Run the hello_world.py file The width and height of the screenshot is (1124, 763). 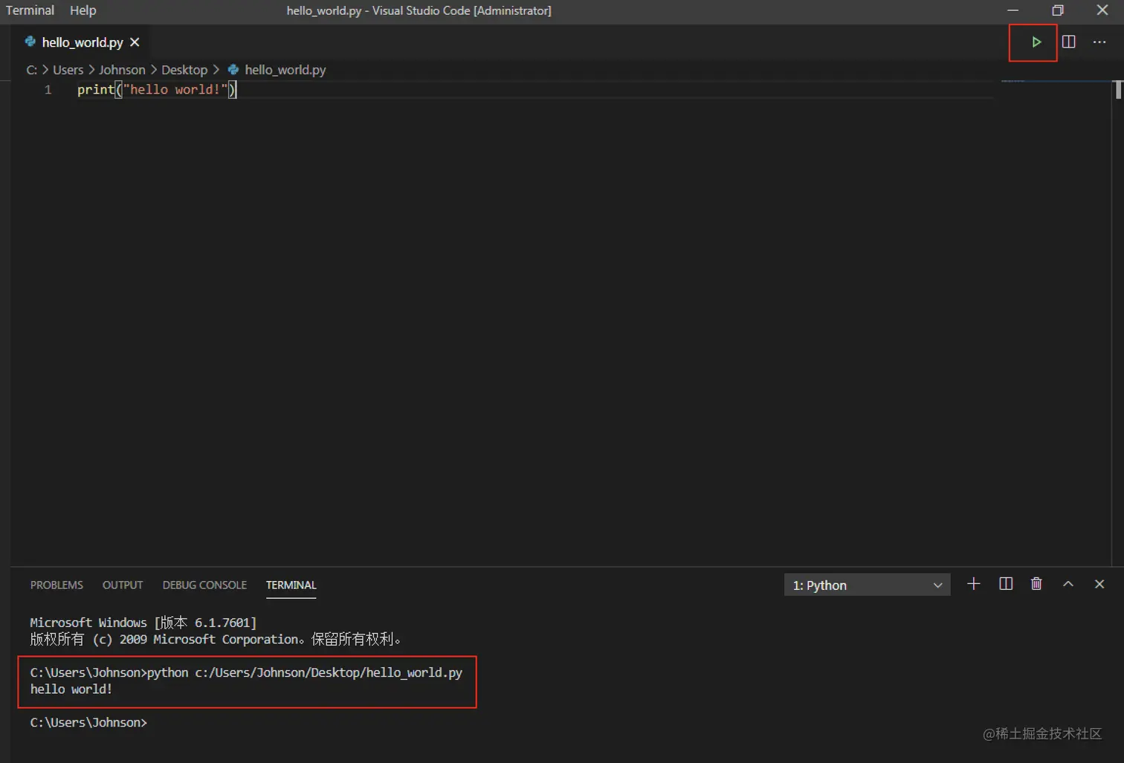pos(1036,42)
